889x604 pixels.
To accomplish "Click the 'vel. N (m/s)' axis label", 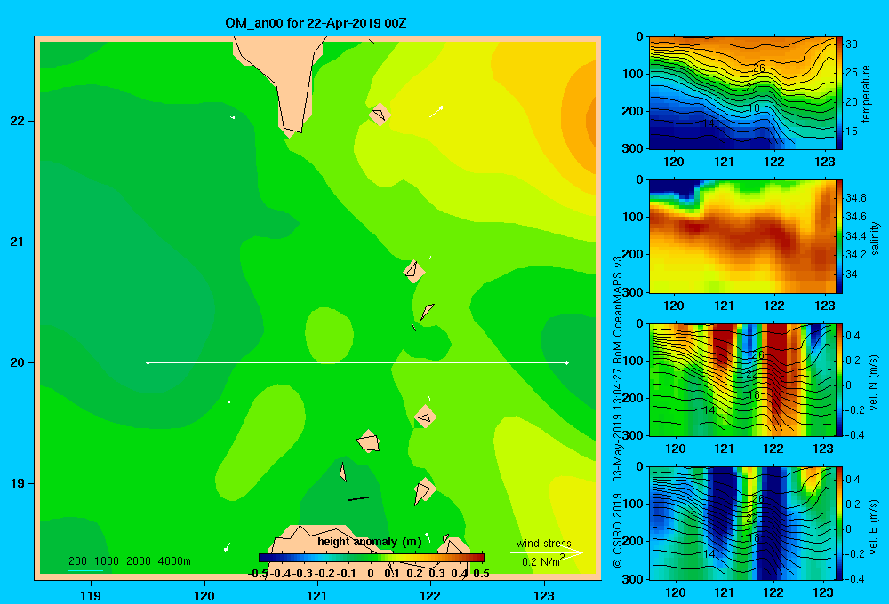I will (x=874, y=383).
